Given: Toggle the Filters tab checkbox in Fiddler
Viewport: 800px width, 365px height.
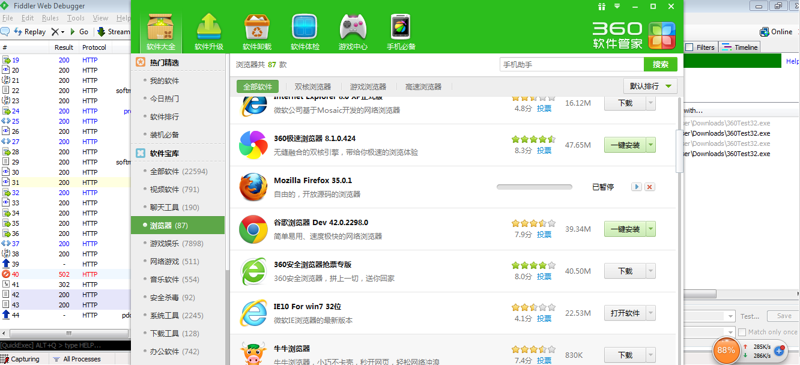Looking at the screenshot, I should click(689, 47).
